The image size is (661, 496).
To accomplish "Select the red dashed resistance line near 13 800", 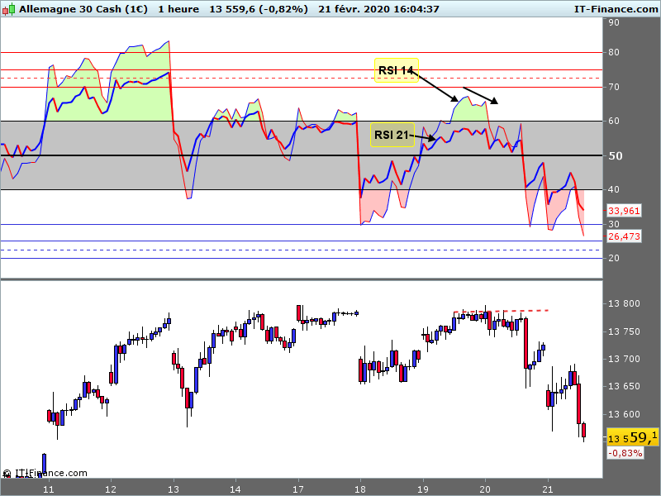I will coord(501,311).
